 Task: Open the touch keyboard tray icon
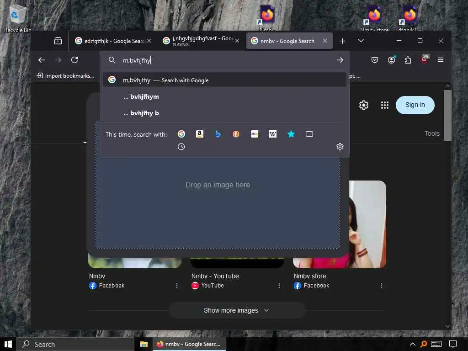436,344
